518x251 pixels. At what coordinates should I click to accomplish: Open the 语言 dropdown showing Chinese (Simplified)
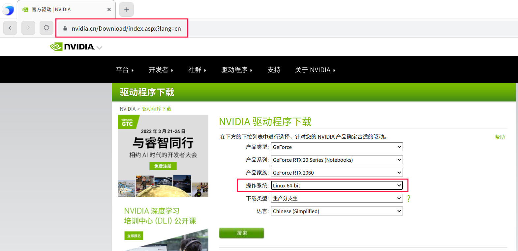(337, 211)
